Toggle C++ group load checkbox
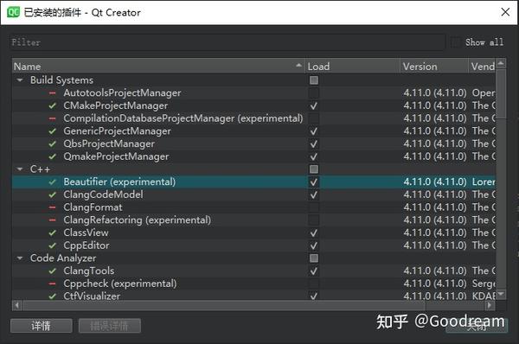Image resolution: width=519 pixels, height=344 pixels. pos(314,169)
